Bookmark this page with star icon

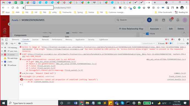pyautogui.click(x=114, y=8)
